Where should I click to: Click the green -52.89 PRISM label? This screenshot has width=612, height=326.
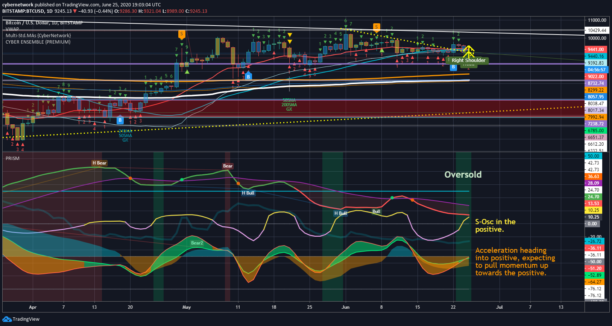tap(595, 275)
